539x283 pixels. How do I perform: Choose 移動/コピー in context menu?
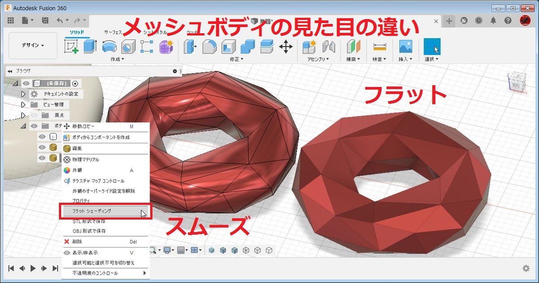pos(105,127)
